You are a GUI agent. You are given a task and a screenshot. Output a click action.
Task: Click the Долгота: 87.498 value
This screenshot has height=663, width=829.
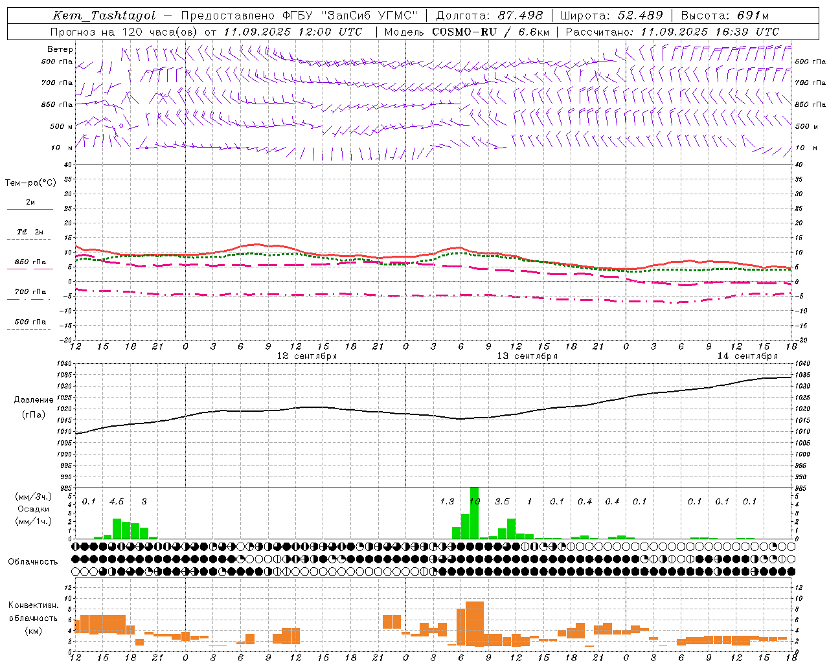tap(490, 16)
